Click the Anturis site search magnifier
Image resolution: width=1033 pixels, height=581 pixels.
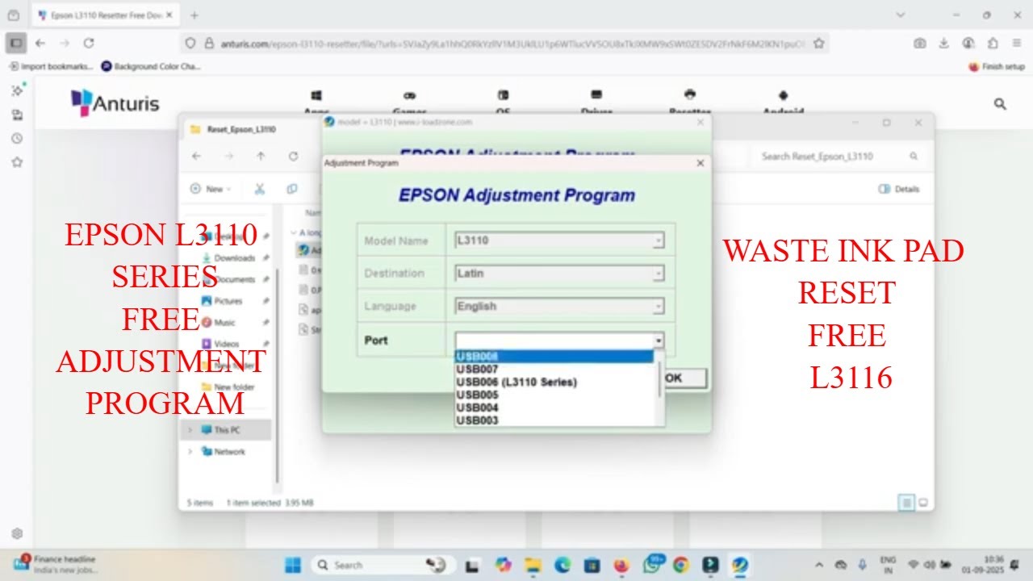coord(1000,103)
